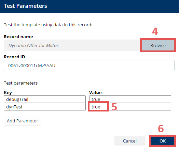The width and height of the screenshot is (179, 150).
Task: Click the red step number 4 annotation
Action: point(155,31)
